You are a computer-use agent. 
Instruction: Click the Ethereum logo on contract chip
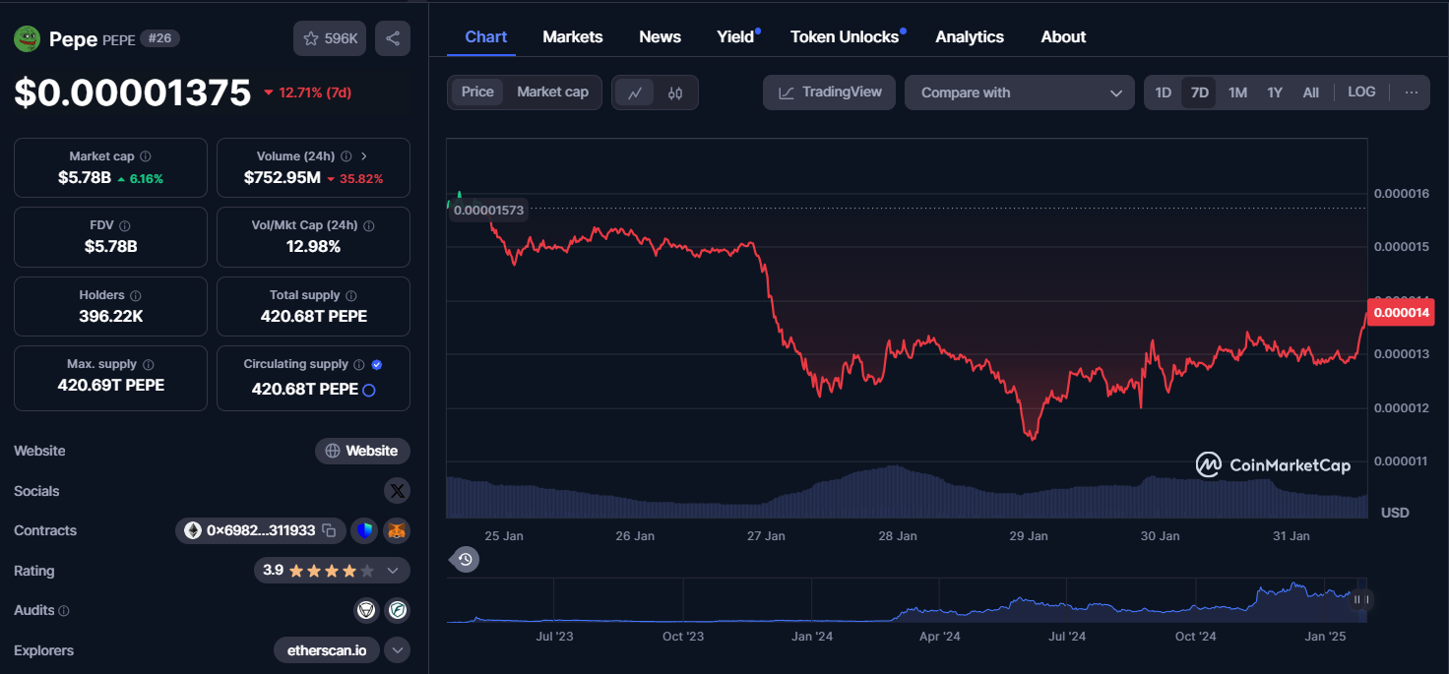(x=192, y=531)
